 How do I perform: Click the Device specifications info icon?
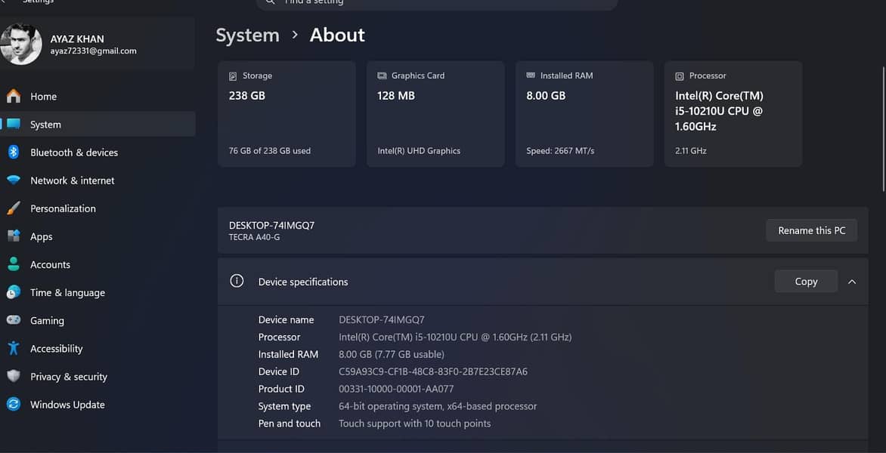[237, 281]
